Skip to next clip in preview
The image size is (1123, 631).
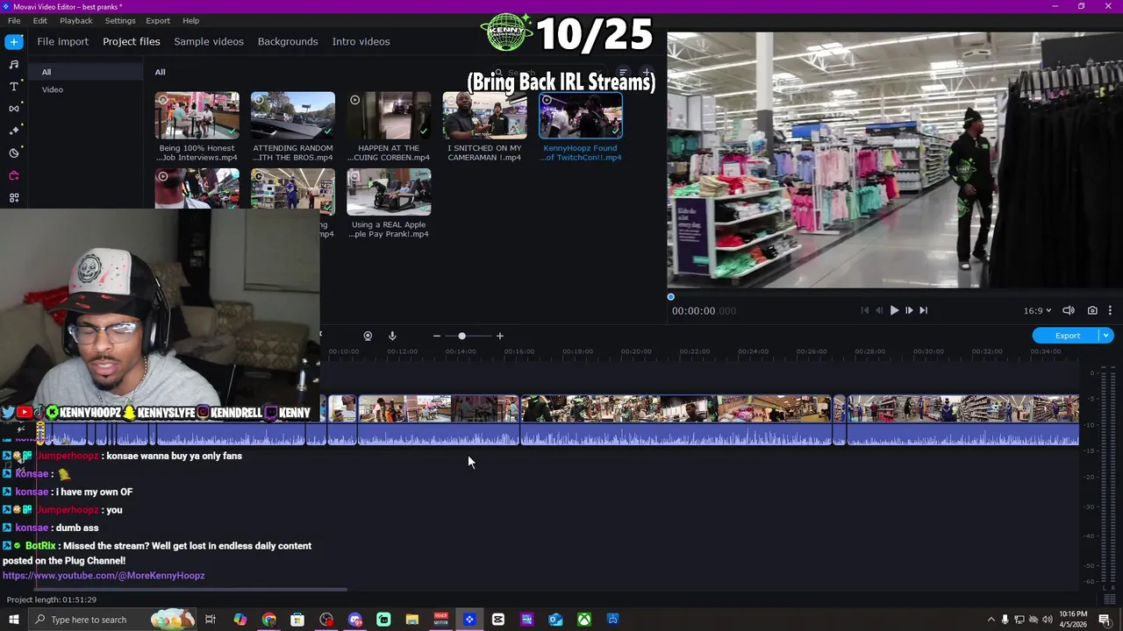coord(923,310)
